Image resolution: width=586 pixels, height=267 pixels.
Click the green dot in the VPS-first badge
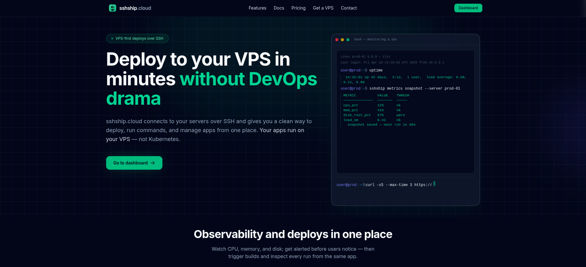(x=112, y=38)
